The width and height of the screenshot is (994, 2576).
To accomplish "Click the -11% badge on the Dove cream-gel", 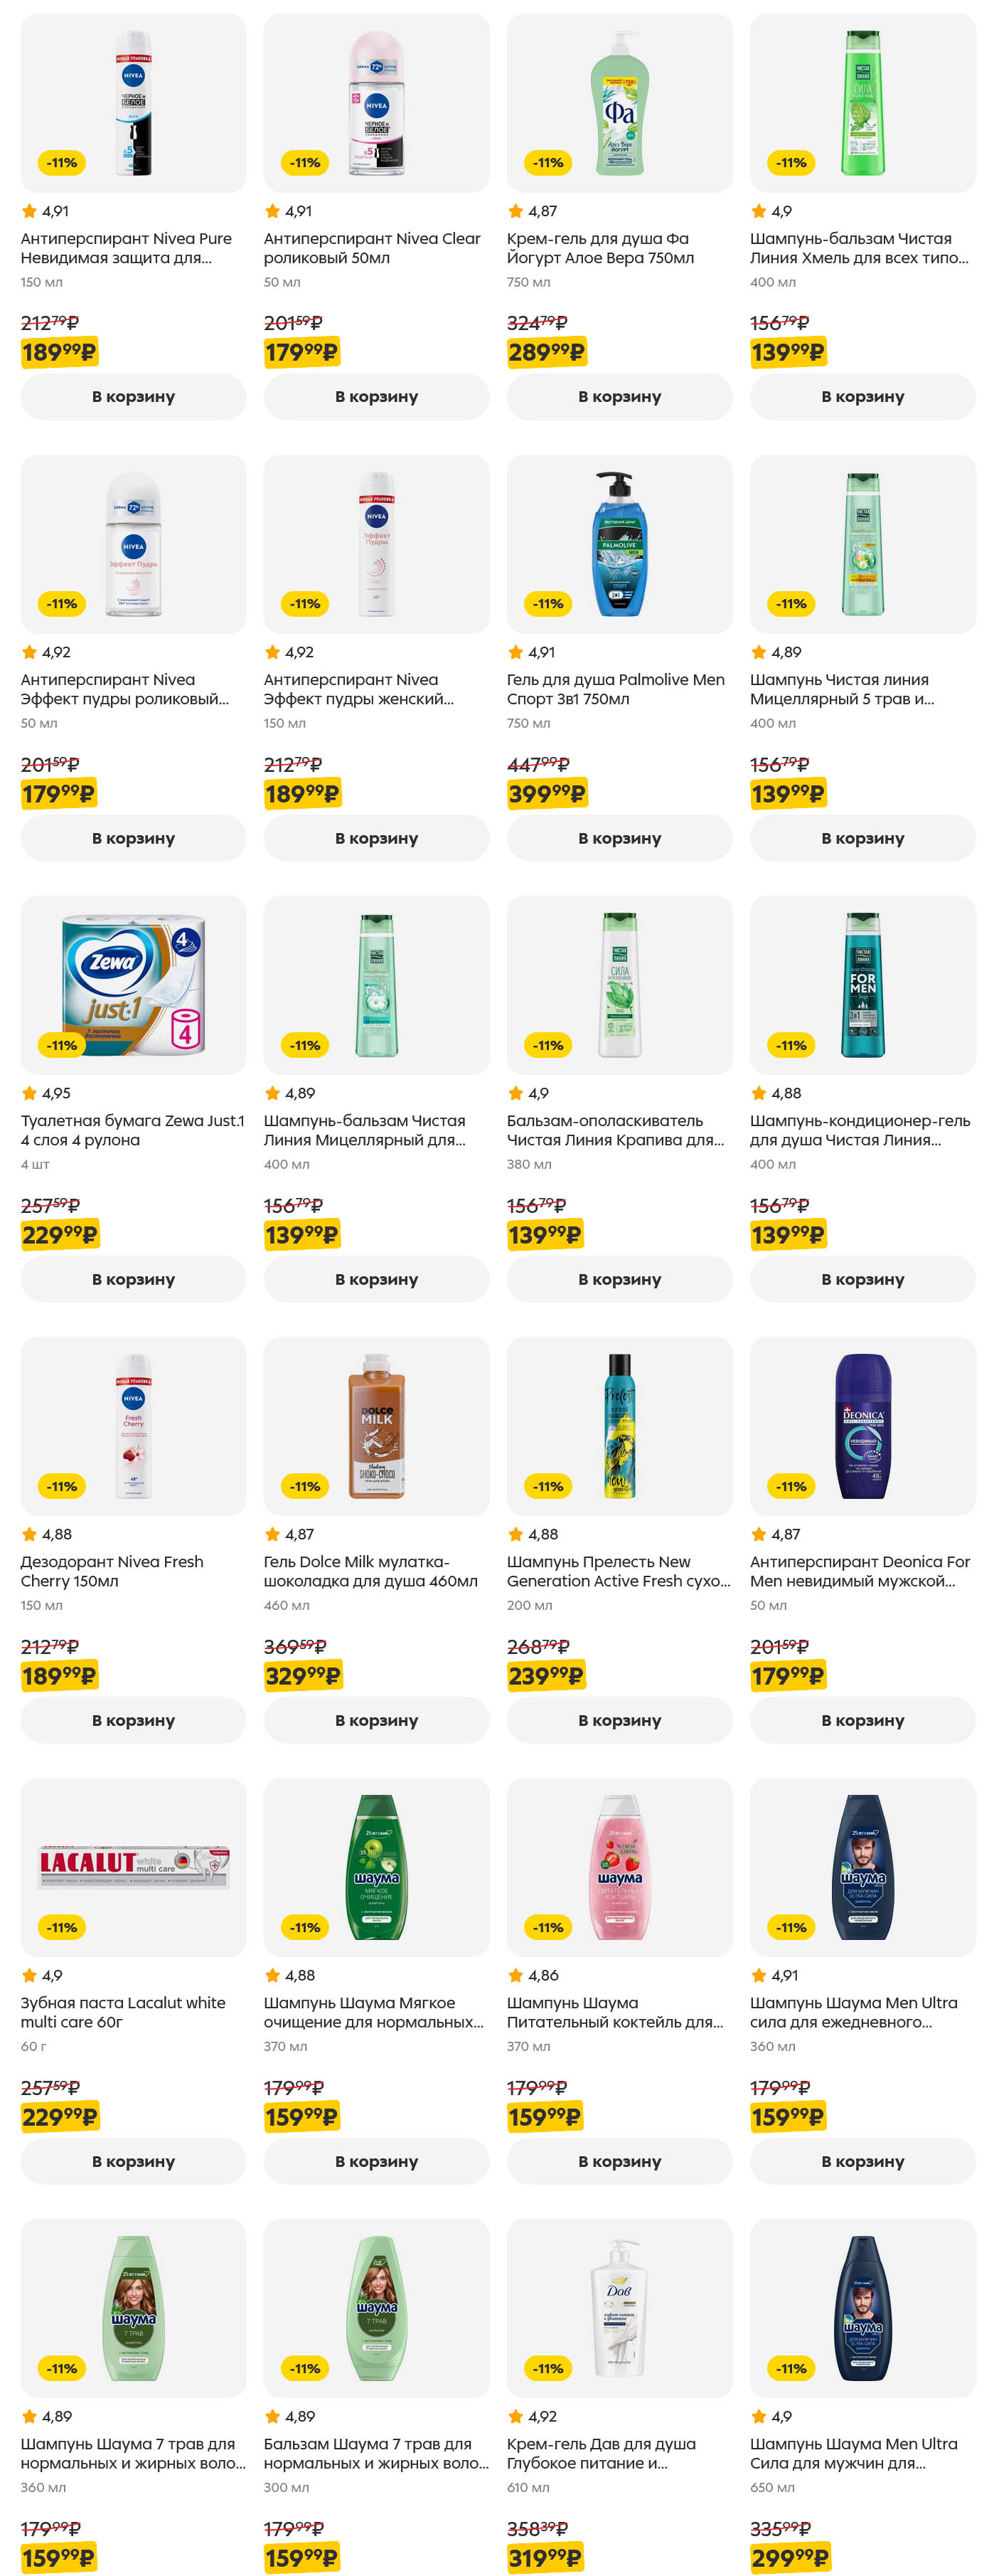I will tap(547, 2368).
